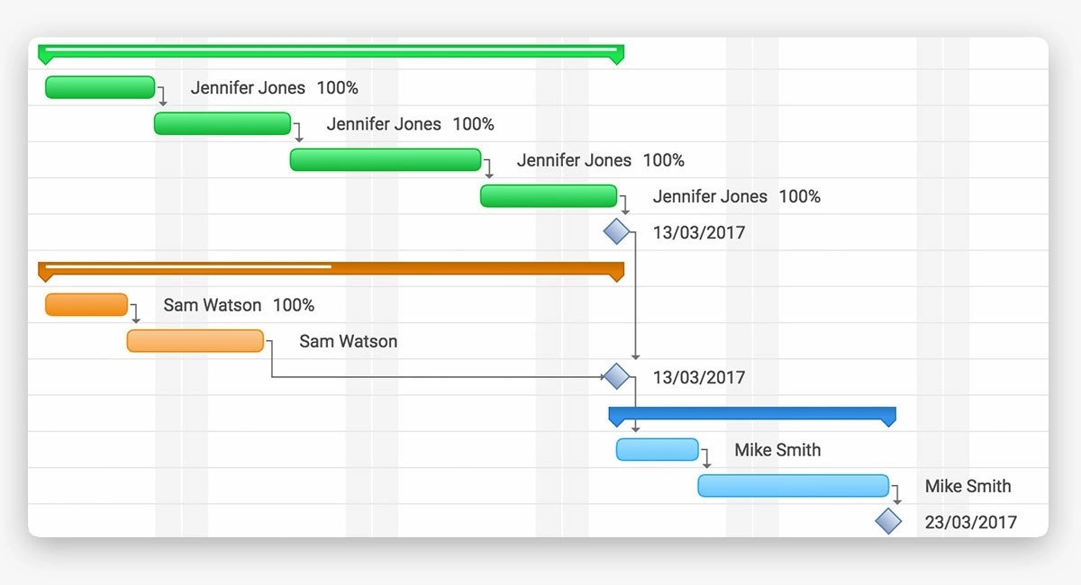Click the dependency line from Sam Watson to milestone

(x=437, y=376)
